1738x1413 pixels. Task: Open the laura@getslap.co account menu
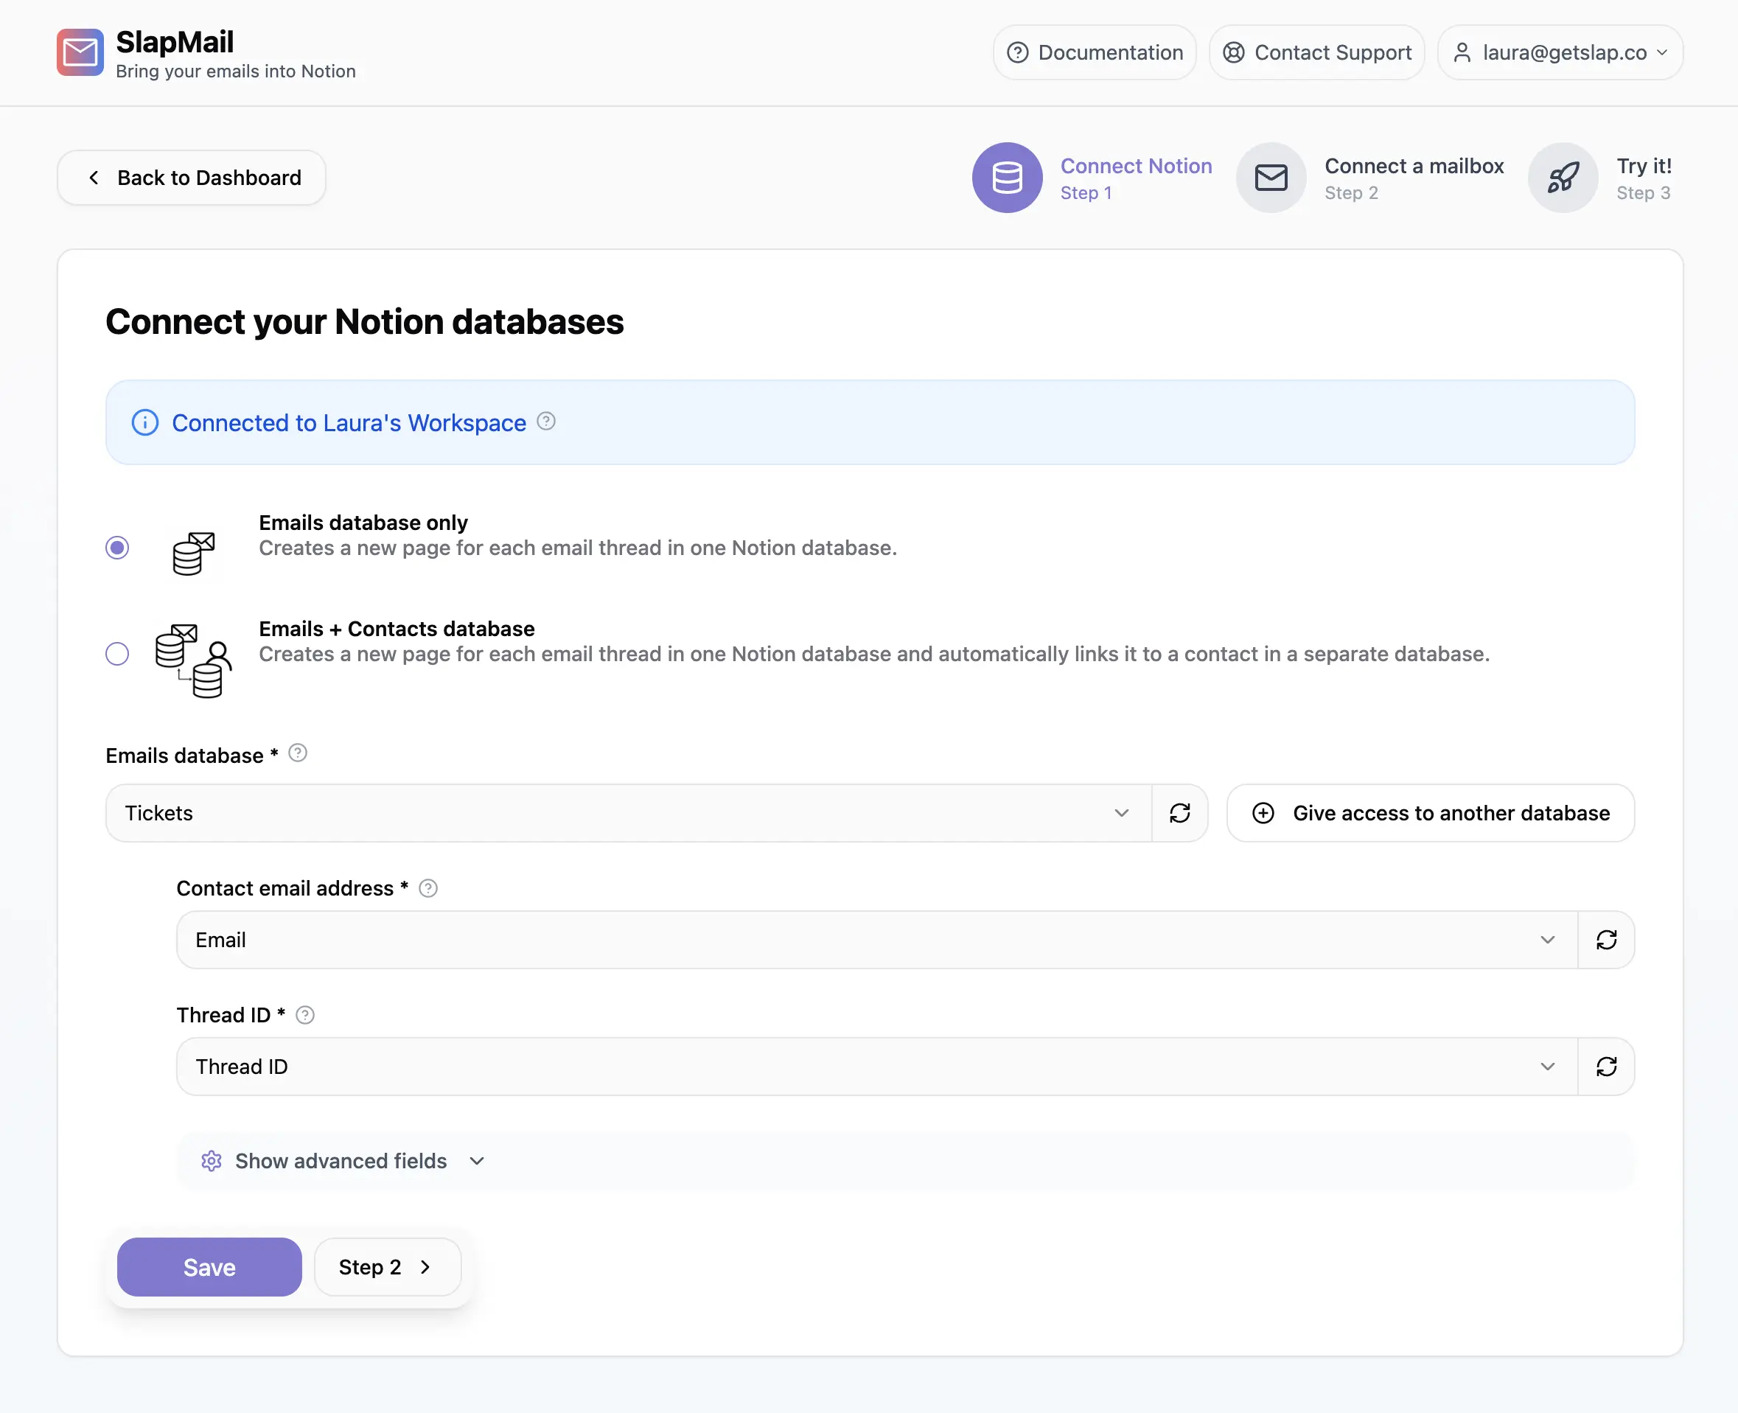pos(1559,53)
